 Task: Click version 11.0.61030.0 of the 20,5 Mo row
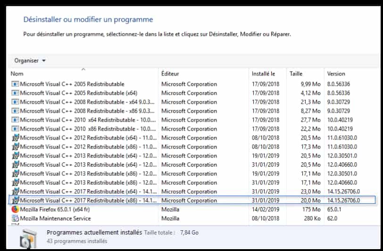(x=342, y=138)
